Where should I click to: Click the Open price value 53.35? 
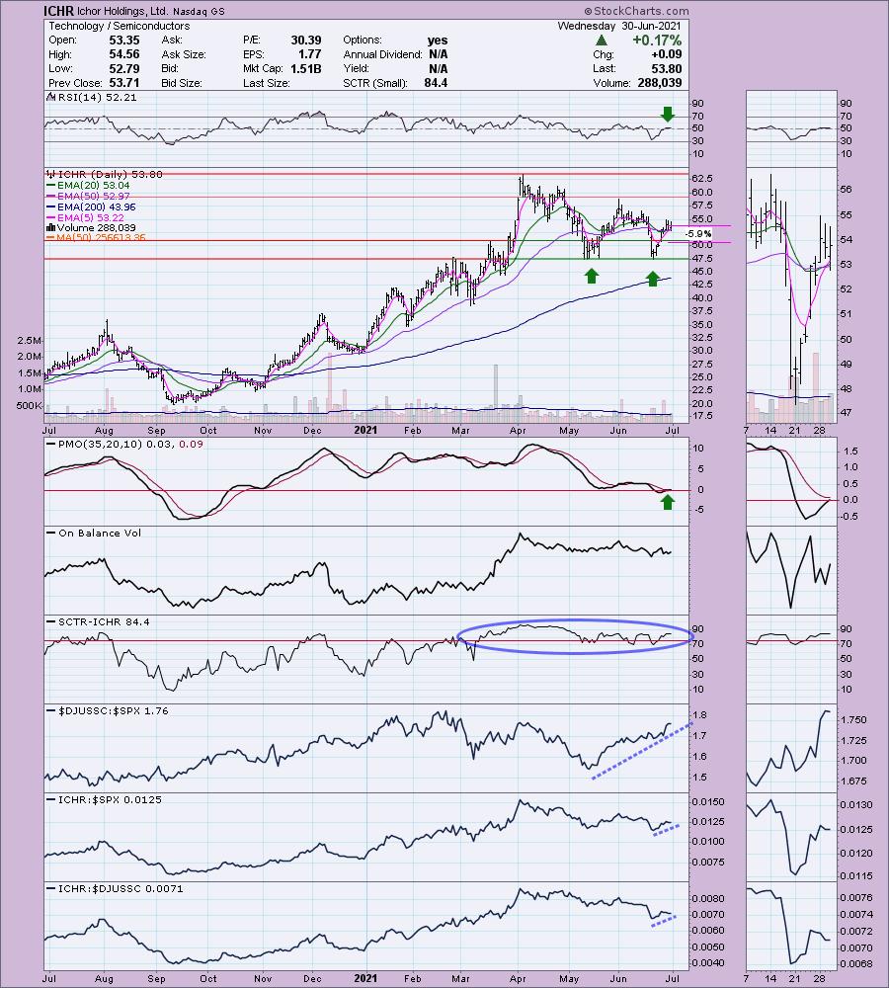pos(124,41)
